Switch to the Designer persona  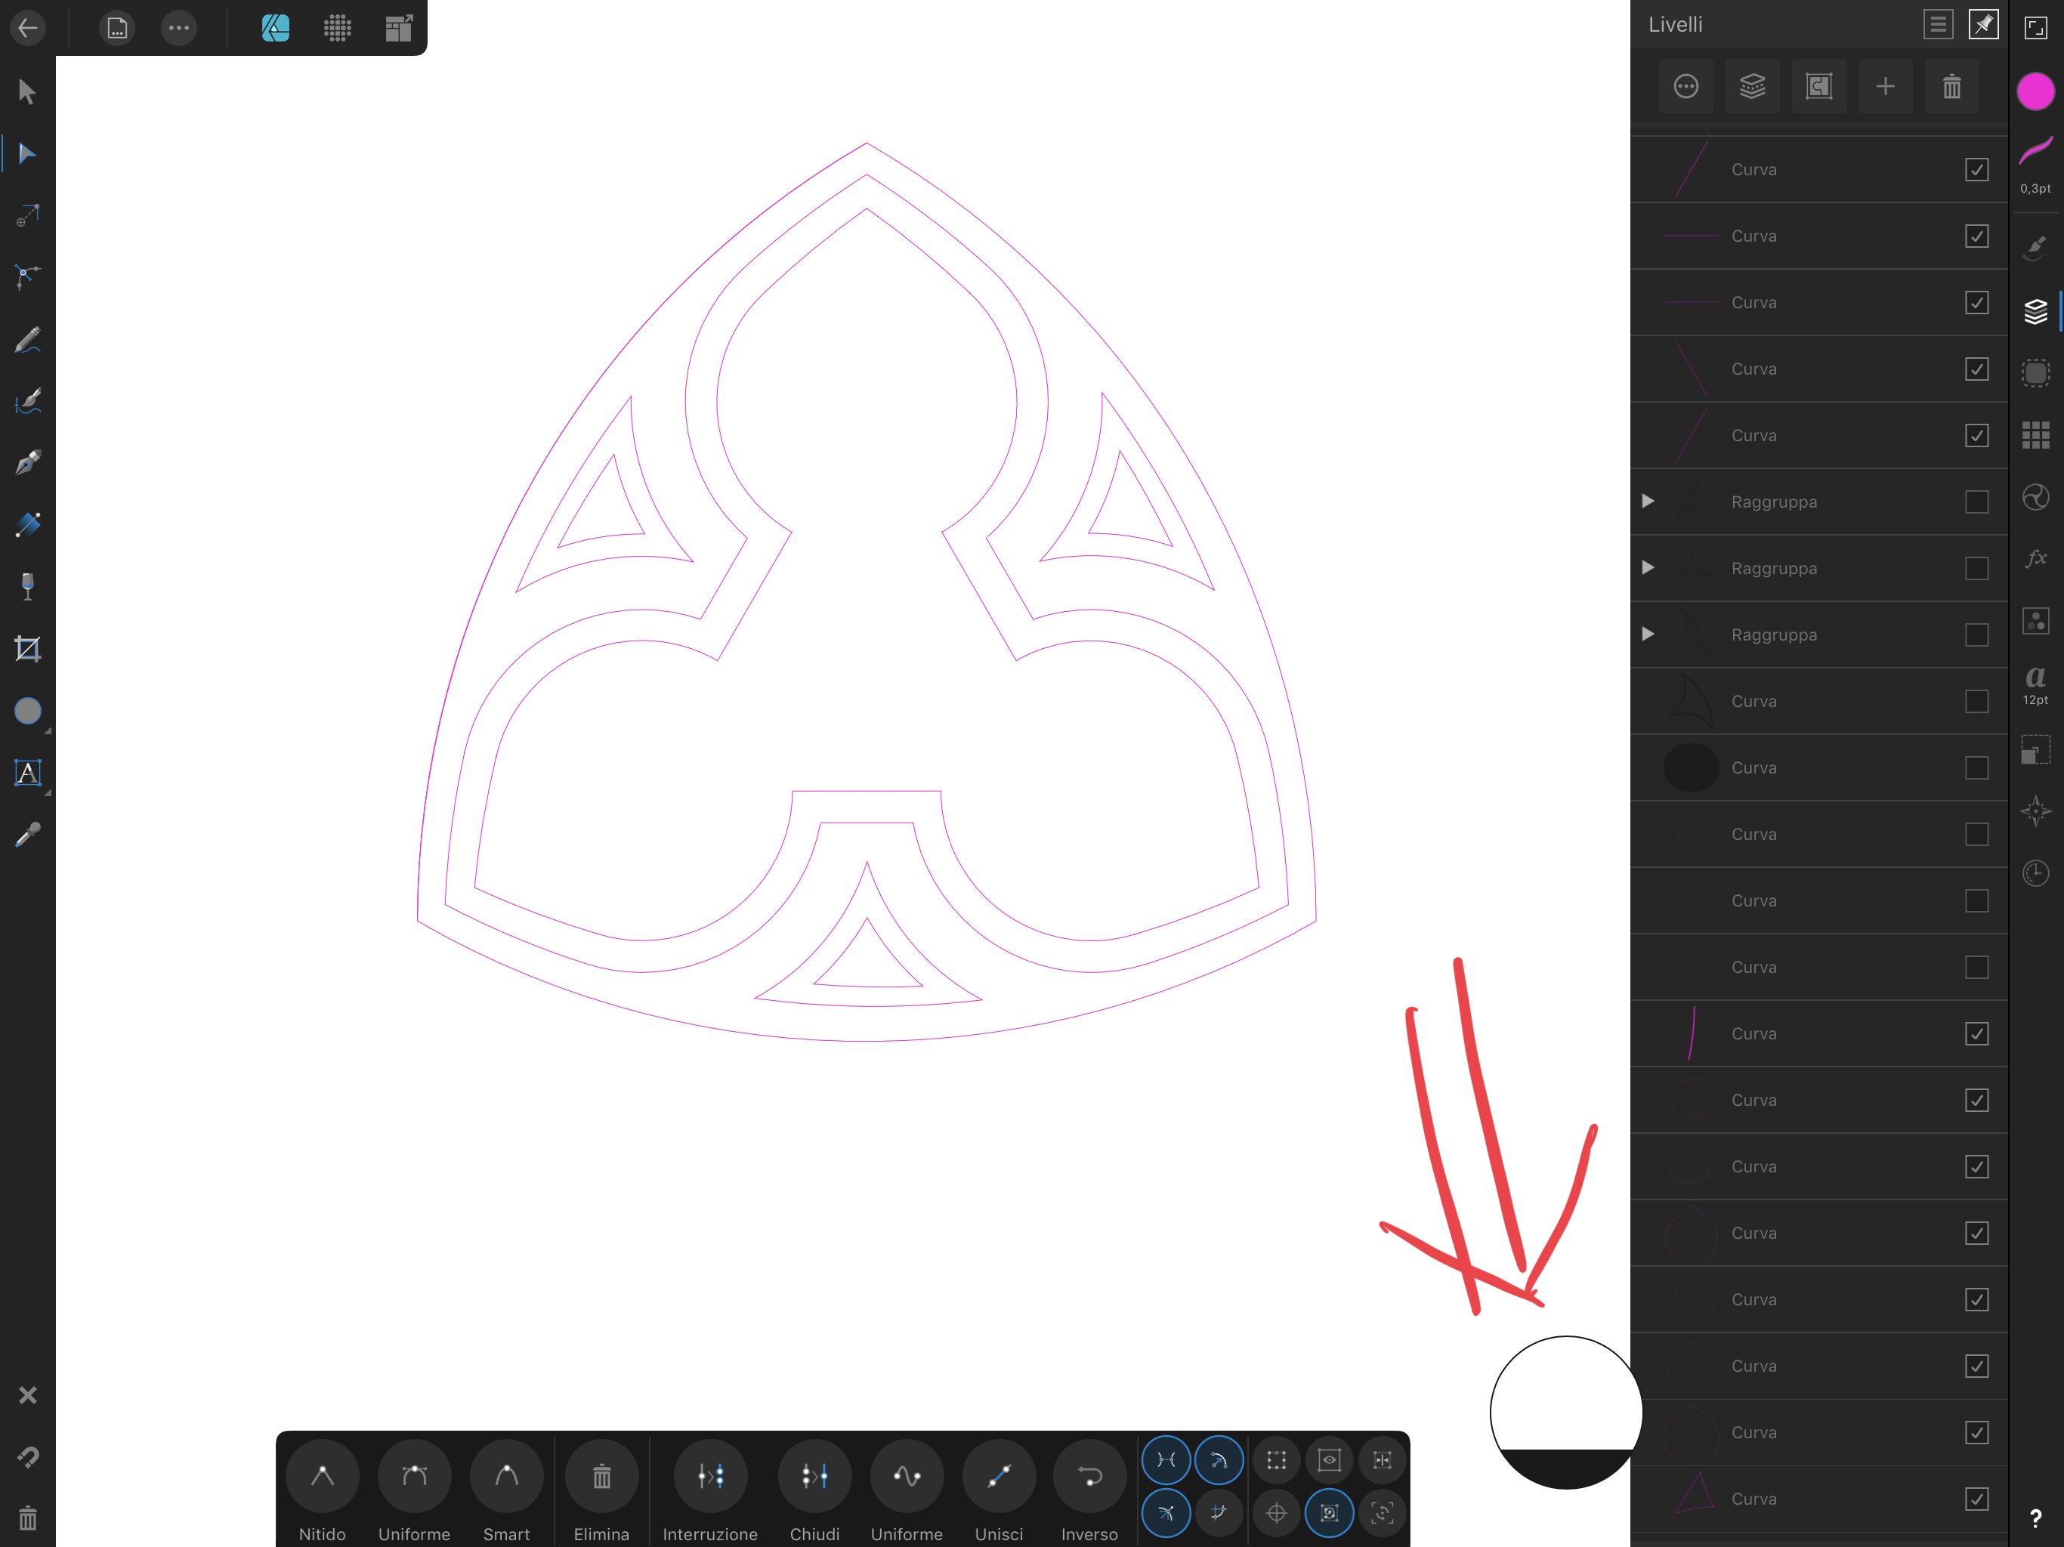pos(275,28)
